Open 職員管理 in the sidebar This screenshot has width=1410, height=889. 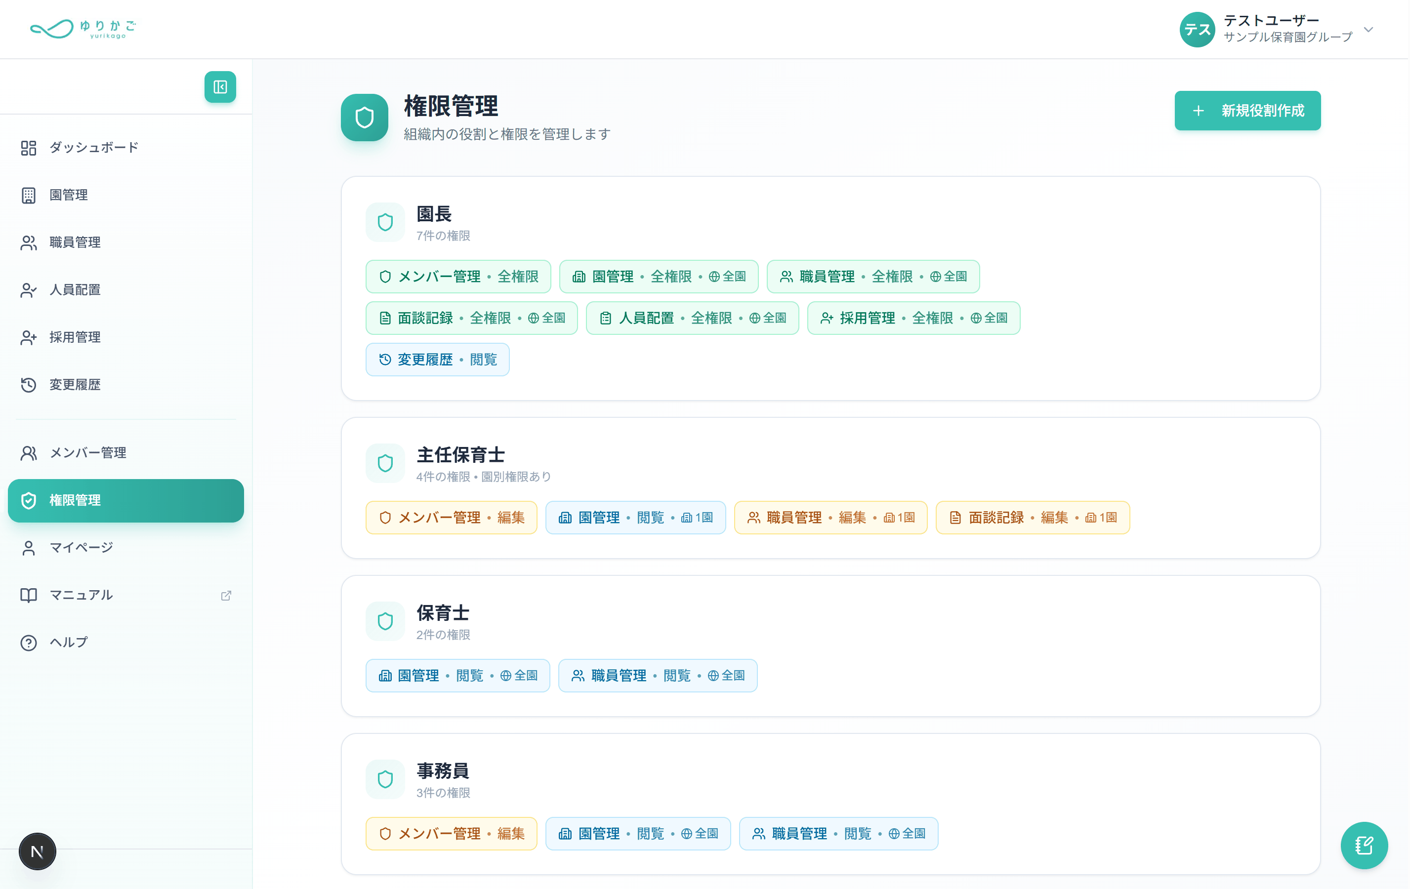[126, 242]
